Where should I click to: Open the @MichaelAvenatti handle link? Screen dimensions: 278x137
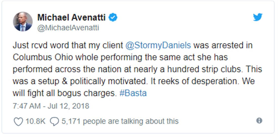pos(68,28)
